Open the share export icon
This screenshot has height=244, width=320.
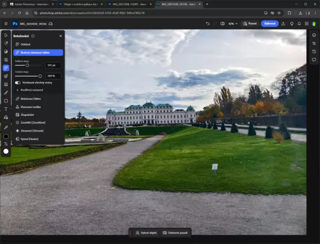point(283,24)
